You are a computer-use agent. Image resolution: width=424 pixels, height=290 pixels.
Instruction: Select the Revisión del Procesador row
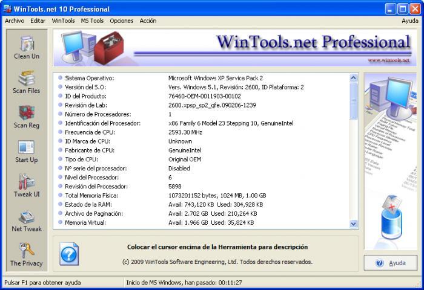point(202,187)
